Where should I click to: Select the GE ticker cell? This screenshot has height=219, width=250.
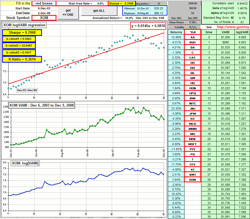point(193,73)
